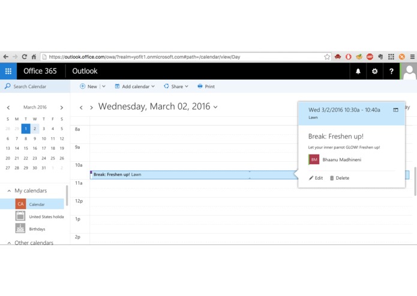
Task: Open the settings gear in Outlook header
Action: pos(374,71)
